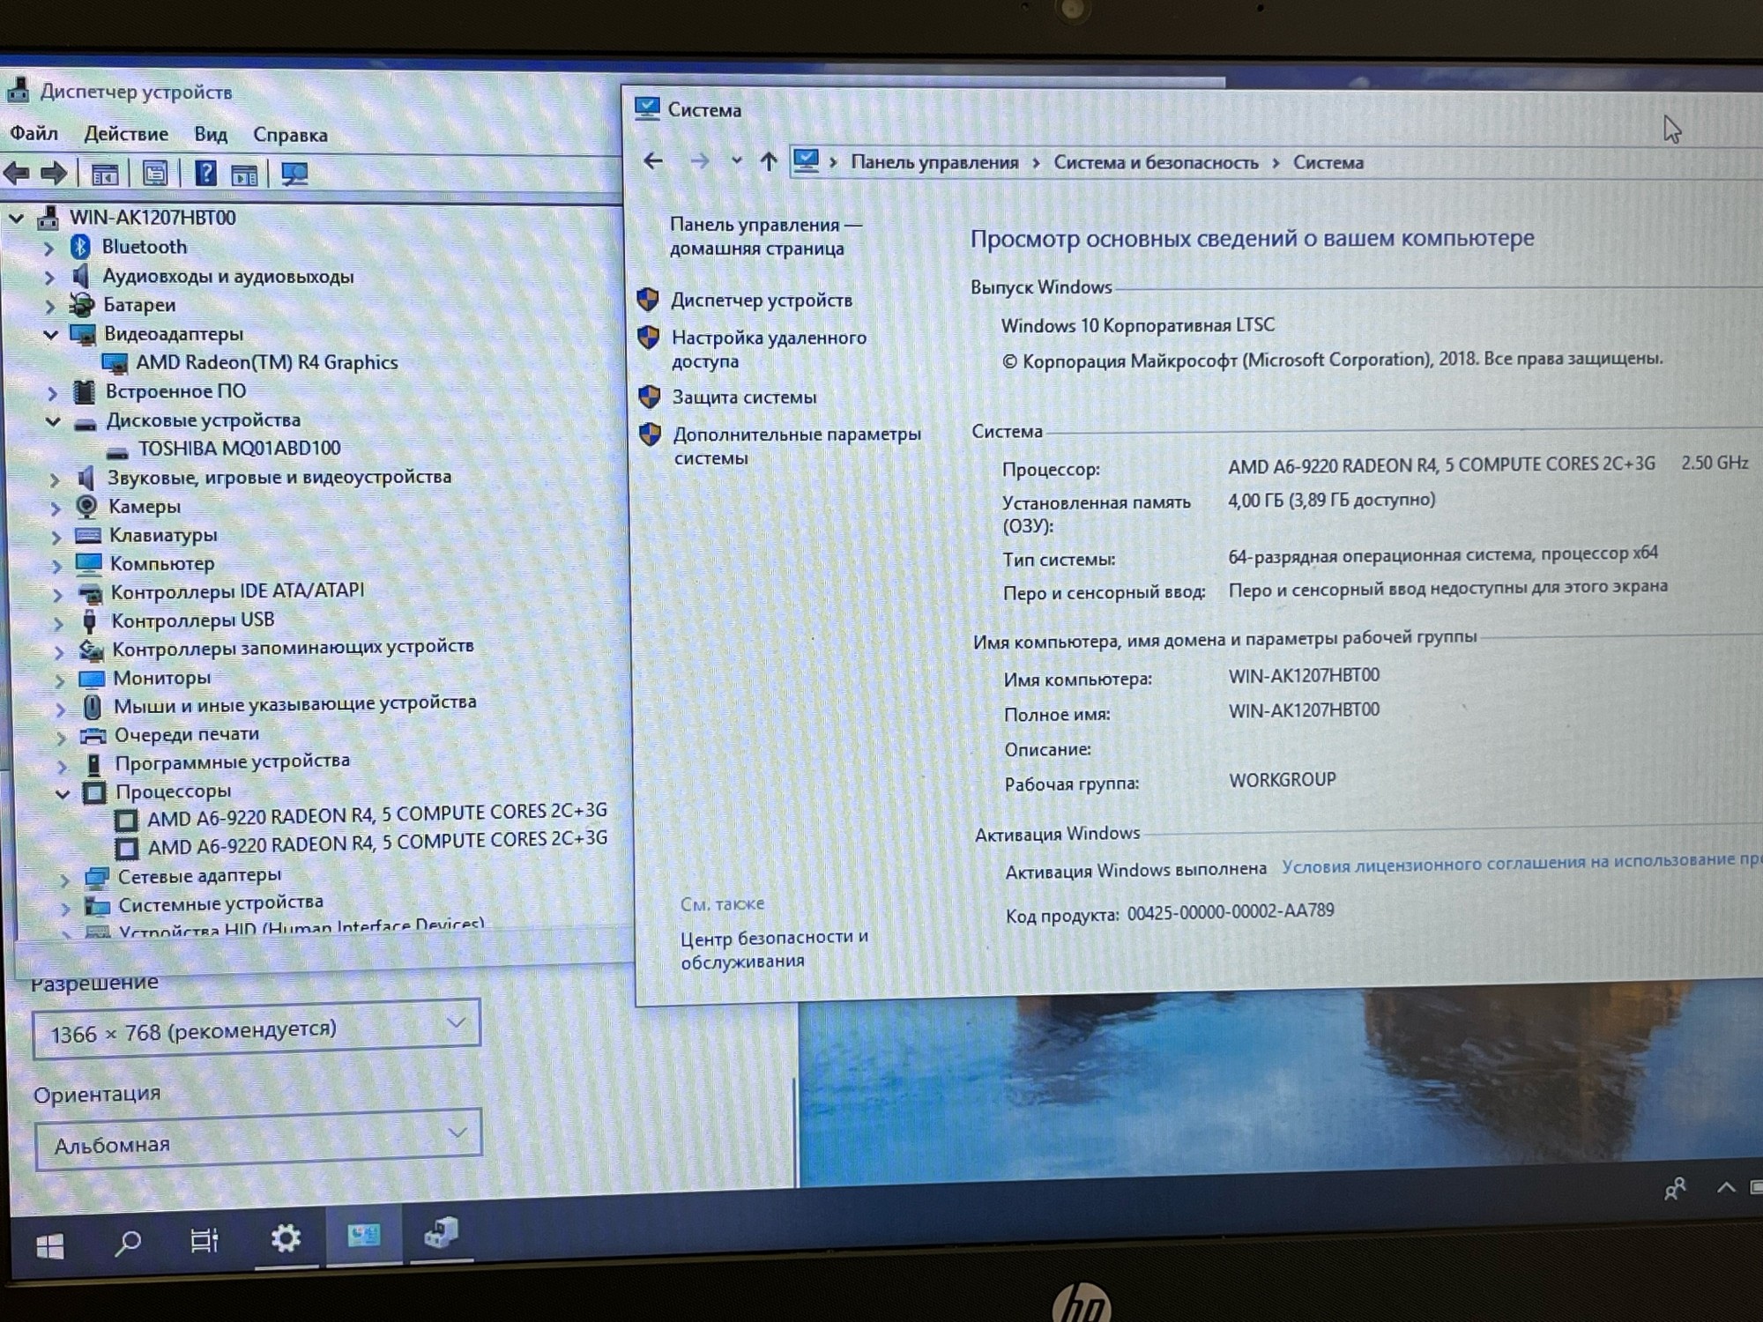Open the resolution 1366 × 768 dropdown
The width and height of the screenshot is (1763, 1322).
coord(257,1028)
